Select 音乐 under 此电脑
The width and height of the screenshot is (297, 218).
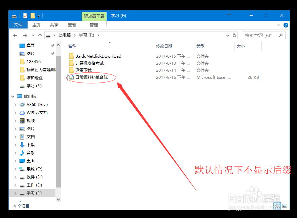[31, 153]
